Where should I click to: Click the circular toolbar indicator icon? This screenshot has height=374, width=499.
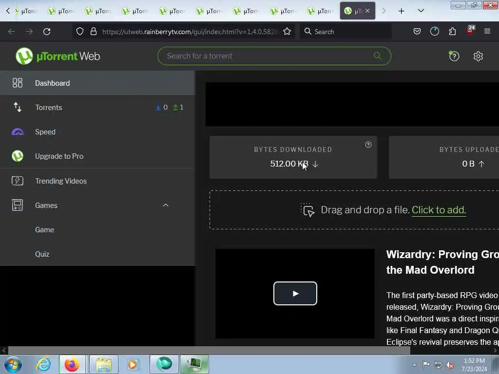434,32
